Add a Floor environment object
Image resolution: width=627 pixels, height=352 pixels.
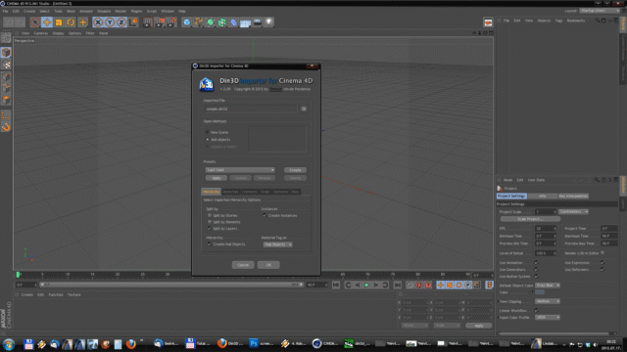(x=245, y=22)
